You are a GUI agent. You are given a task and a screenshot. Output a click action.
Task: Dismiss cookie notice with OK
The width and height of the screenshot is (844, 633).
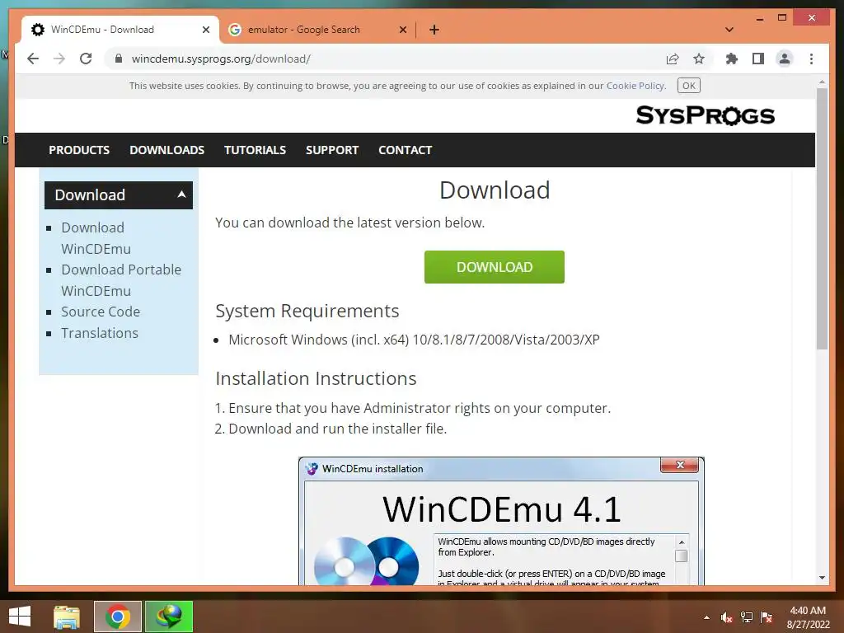coord(688,86)
